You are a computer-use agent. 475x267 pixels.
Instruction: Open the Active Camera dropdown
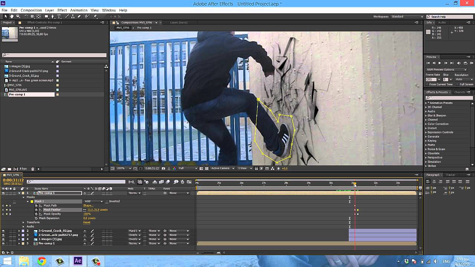[223, 168]
